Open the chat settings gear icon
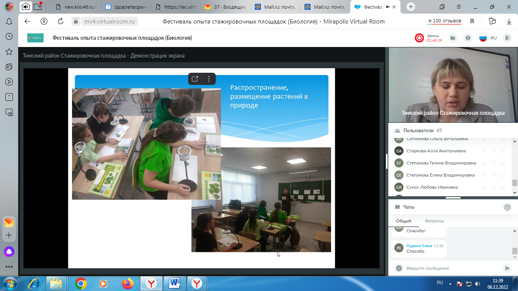Viewport: 518px width, 291px height. point(507,207)
